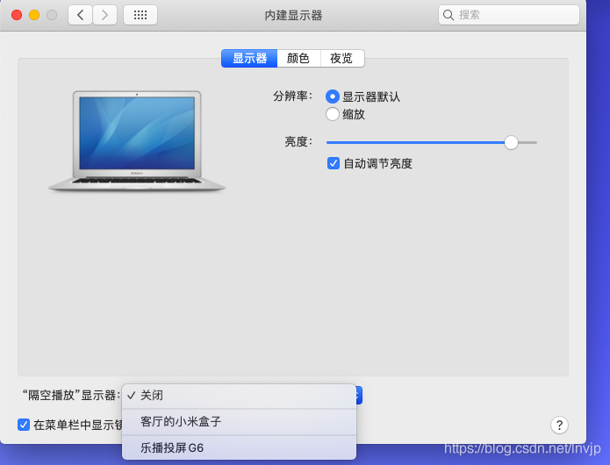Focus the 搜索 search field
Viewport: 610px width, 465px height.
pos(509,15)
